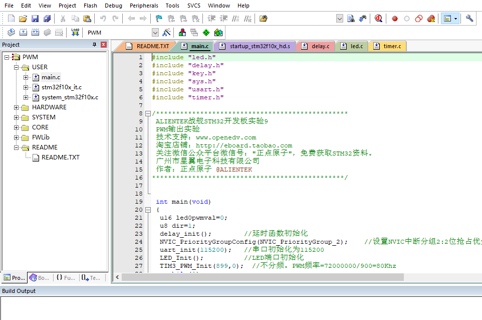Insert a bookmark with the flag icon
Screen dimensions: 482x320
click(x=159, y=19)
